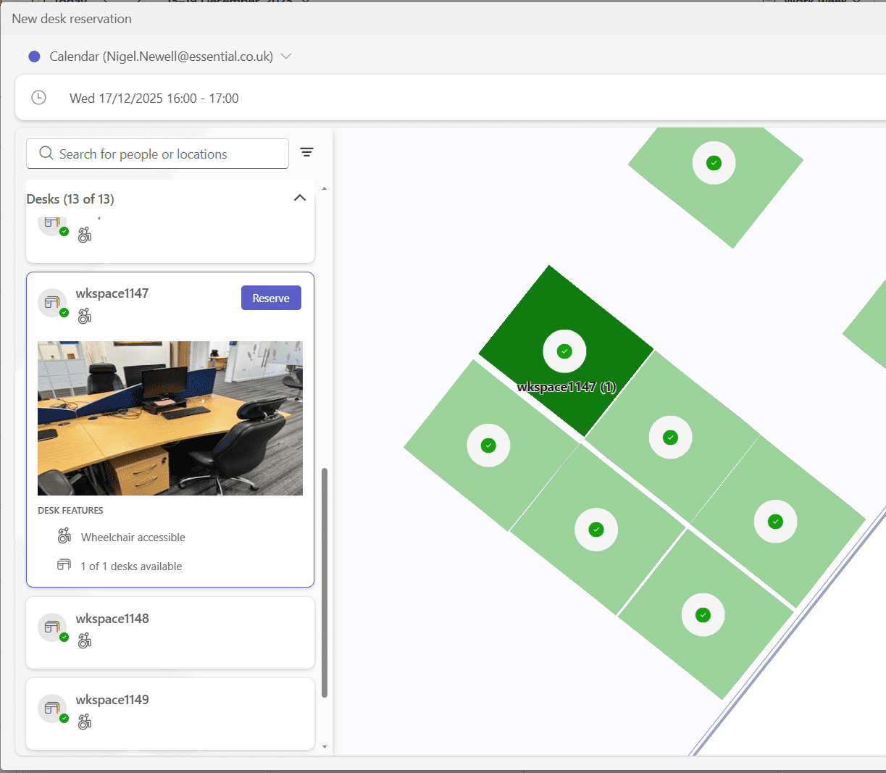886x773 pixels.
Task: Collapse the Desks (13 of 13) section
Action: (299, 199)
